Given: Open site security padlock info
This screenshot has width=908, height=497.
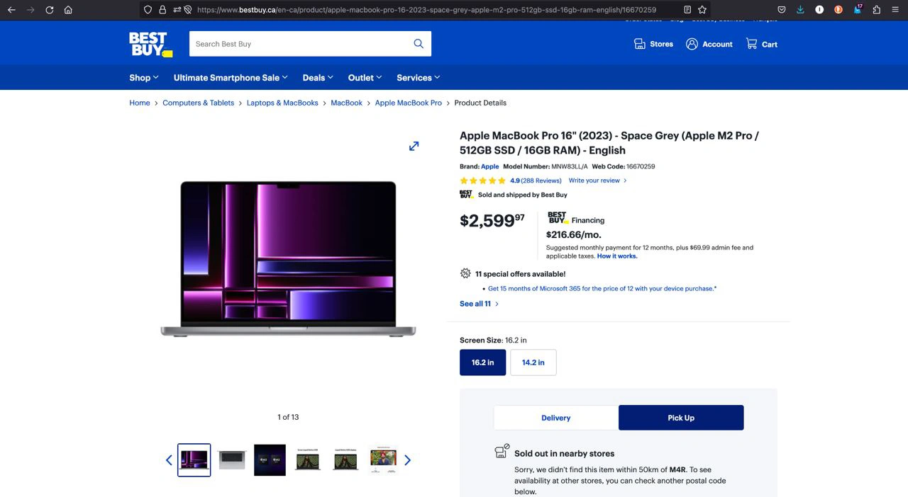Looking at the screenshot, I should click(x=162, y=10).
